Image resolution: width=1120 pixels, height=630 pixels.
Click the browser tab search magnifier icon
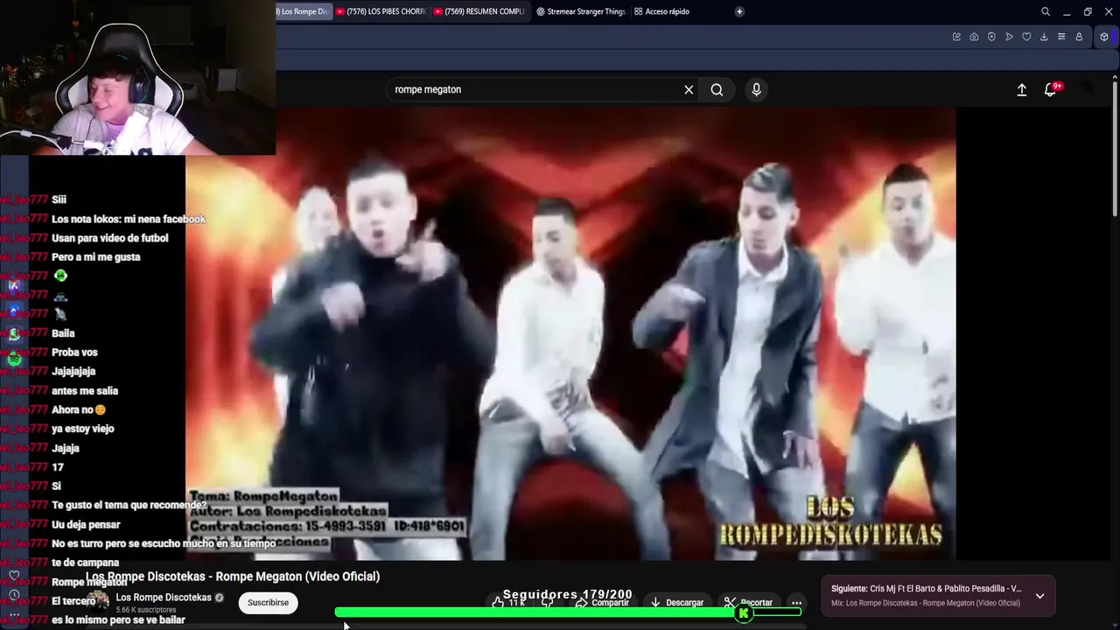1046,11
